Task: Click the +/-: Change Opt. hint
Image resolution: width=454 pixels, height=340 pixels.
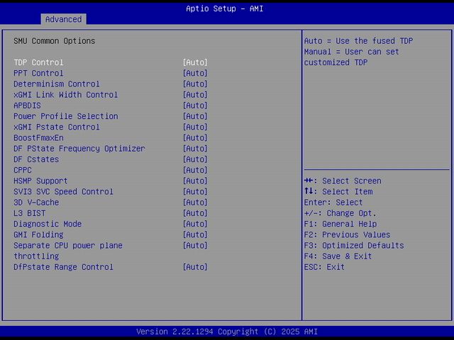Action: tap(340, 213)
